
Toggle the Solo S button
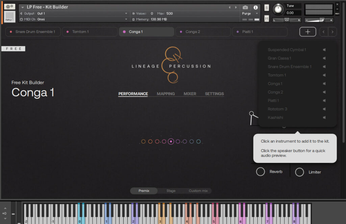[267, 8]
